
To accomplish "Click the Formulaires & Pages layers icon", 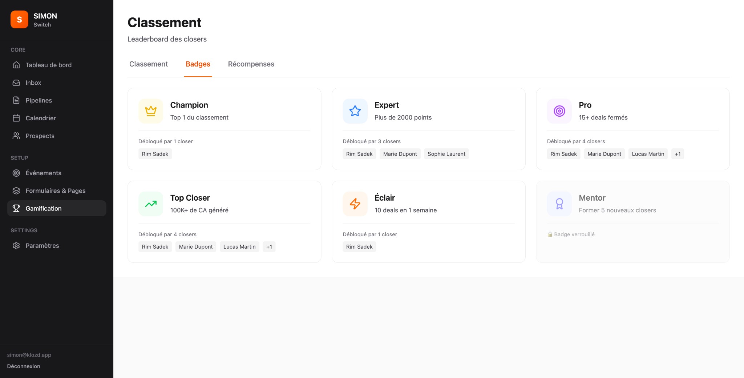I will 17,190.
